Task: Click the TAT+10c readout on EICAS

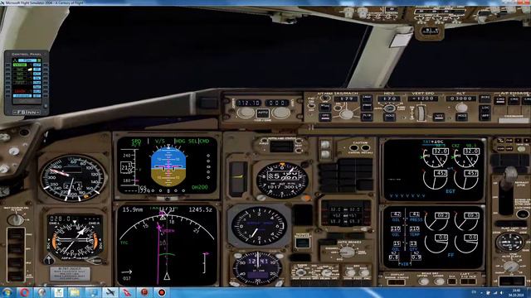Action: (x=432, y=142)
